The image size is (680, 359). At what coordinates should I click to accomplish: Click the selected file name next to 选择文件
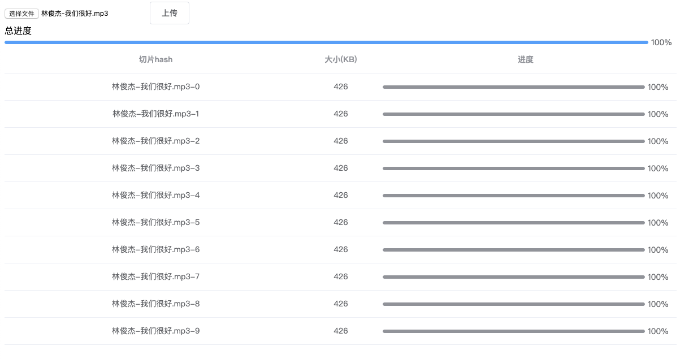(x=75, y=14)
